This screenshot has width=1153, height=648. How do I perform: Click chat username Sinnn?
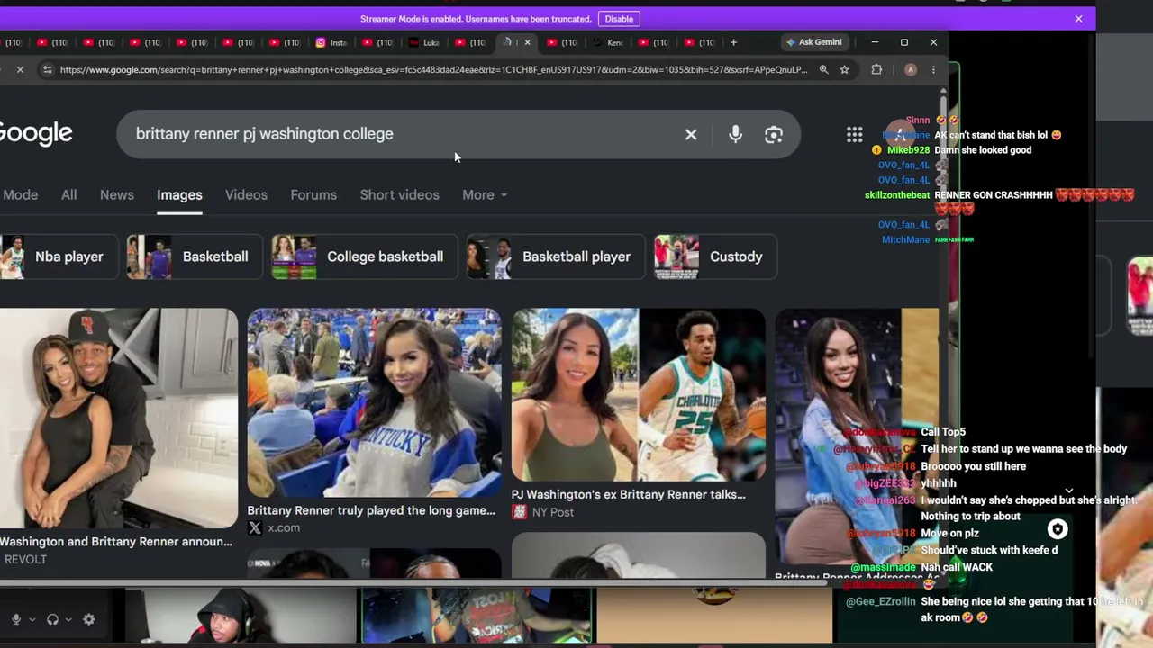pos(918,121)
